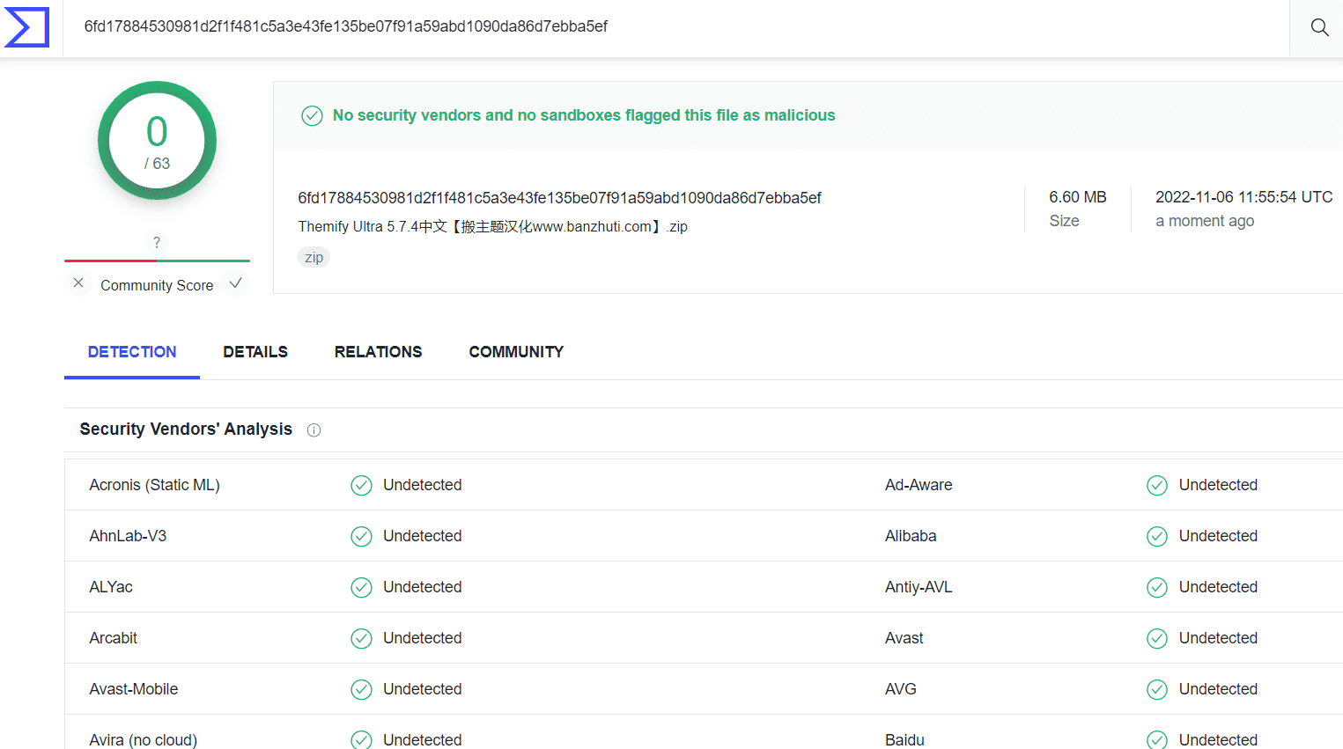Screen dimensions: 1343x749
Task: Click the ALYac vendor name
Action: (111, 587)
